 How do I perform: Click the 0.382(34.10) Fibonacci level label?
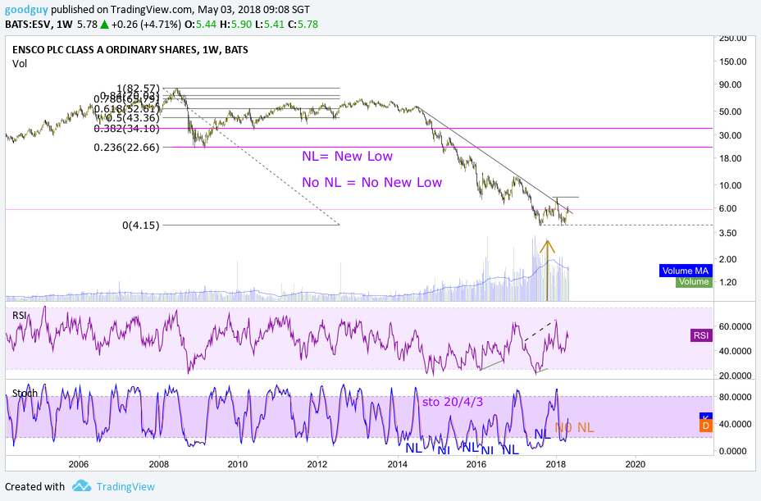126,129
